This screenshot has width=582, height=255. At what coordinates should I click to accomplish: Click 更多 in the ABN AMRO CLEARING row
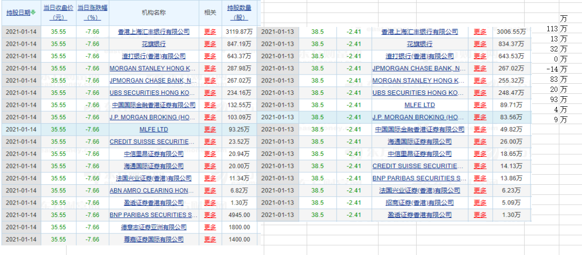point(210,191)
